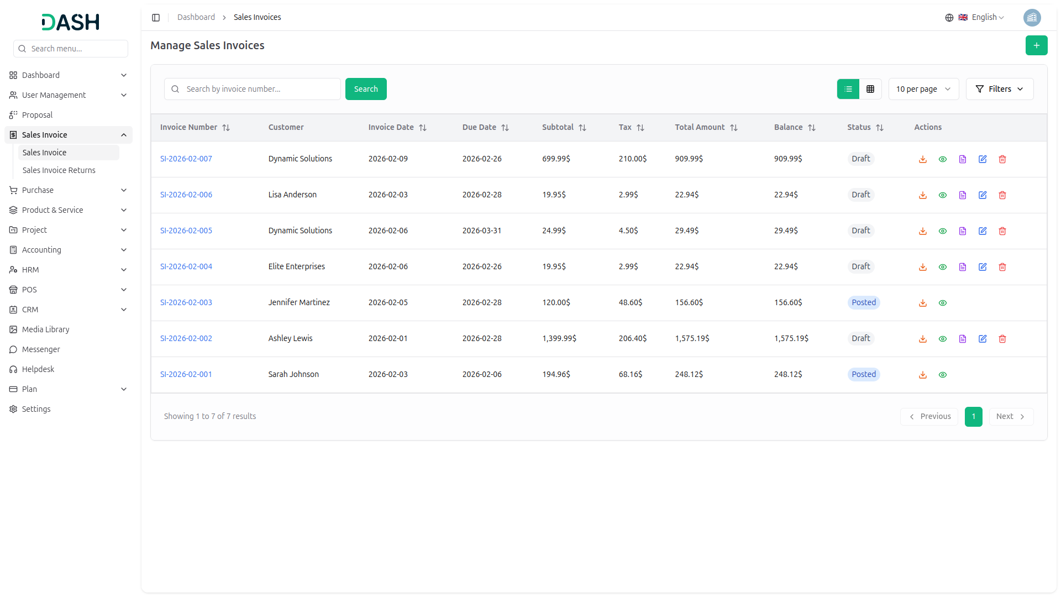Focus the search by invoice number field
1061x597 pixels.
coord(259,89)
